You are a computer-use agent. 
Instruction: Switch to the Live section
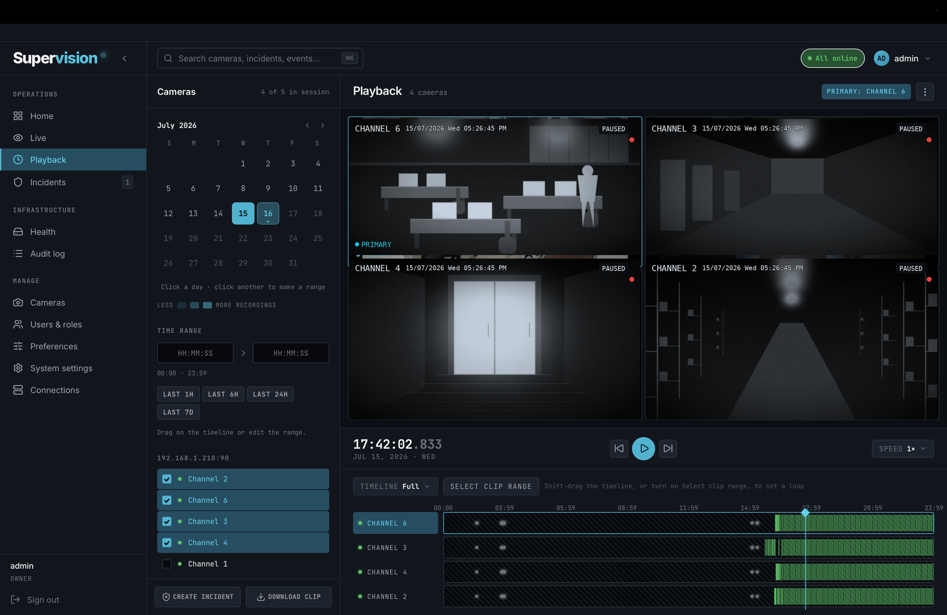click(73, 138)
